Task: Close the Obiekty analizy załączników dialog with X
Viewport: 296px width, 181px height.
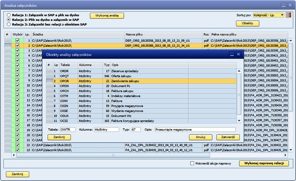Action: point(238,55)
